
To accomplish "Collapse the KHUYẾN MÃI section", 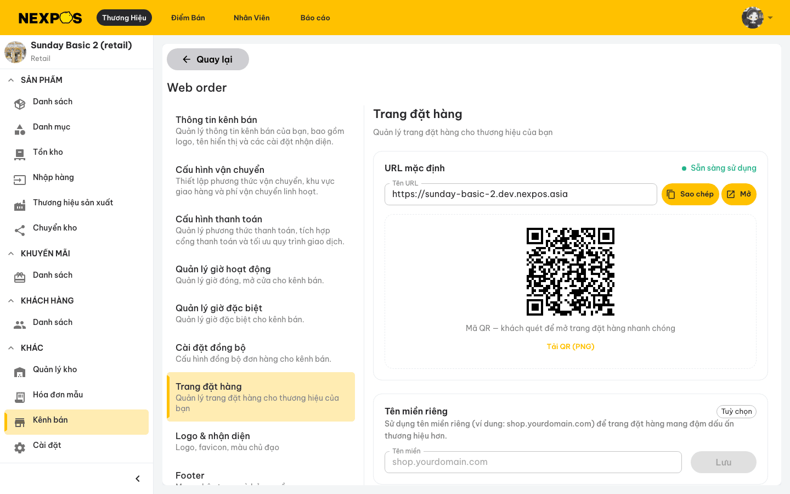I will (11, 254).
